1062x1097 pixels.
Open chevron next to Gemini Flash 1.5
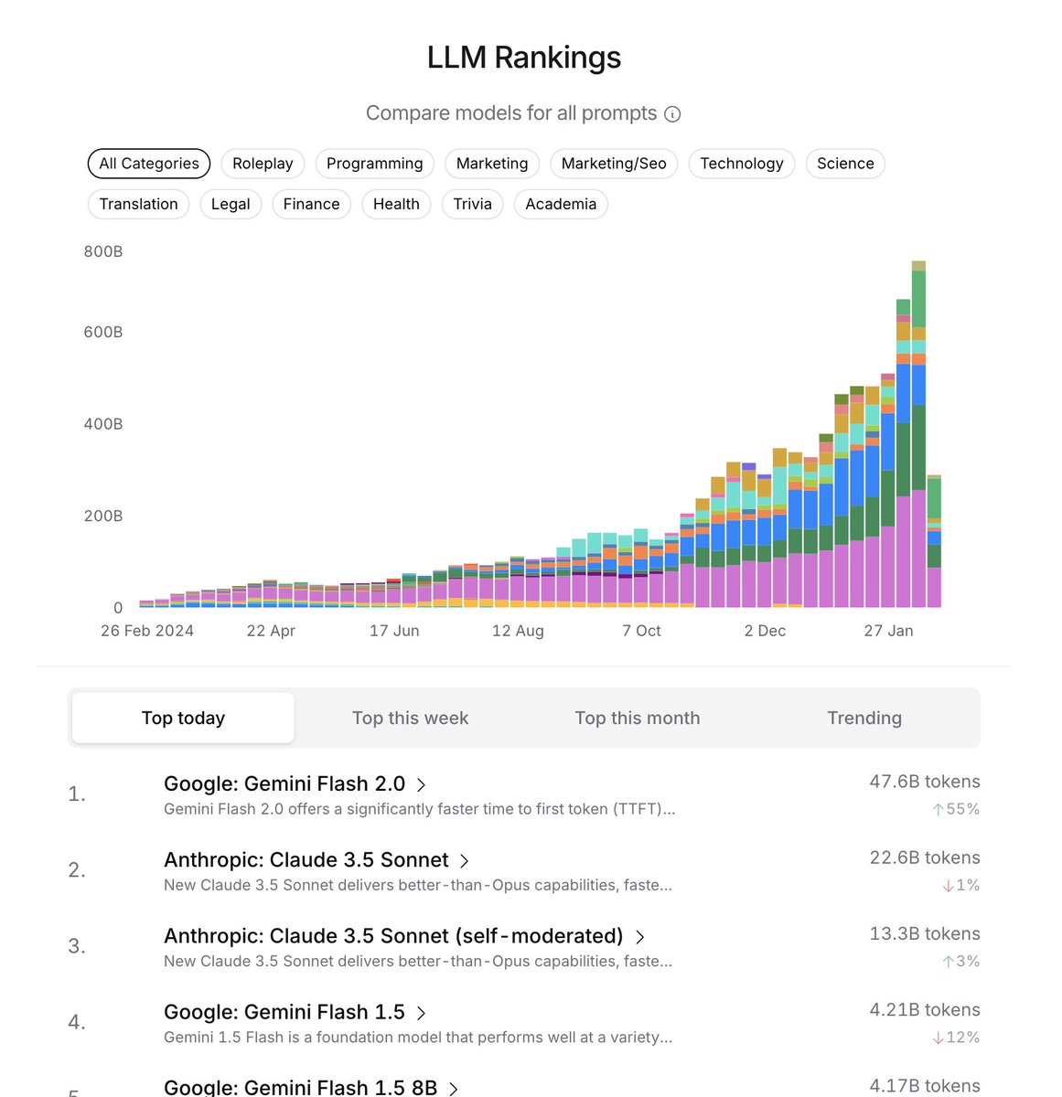pyautogui.click(x=421, y=1013)
